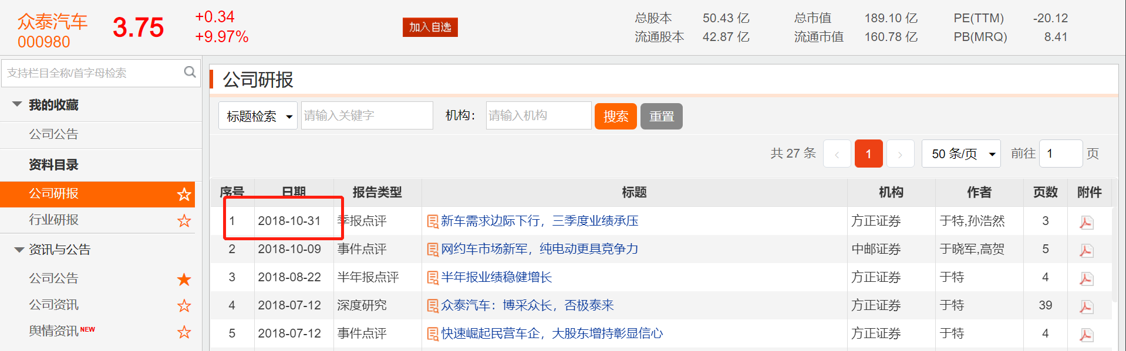Image resolution: width=1126 pixels, height=351 pixels.
Task: Open PDF attachment for 半年报业绩稳健增长 report
Action: tap(1086, 278)
